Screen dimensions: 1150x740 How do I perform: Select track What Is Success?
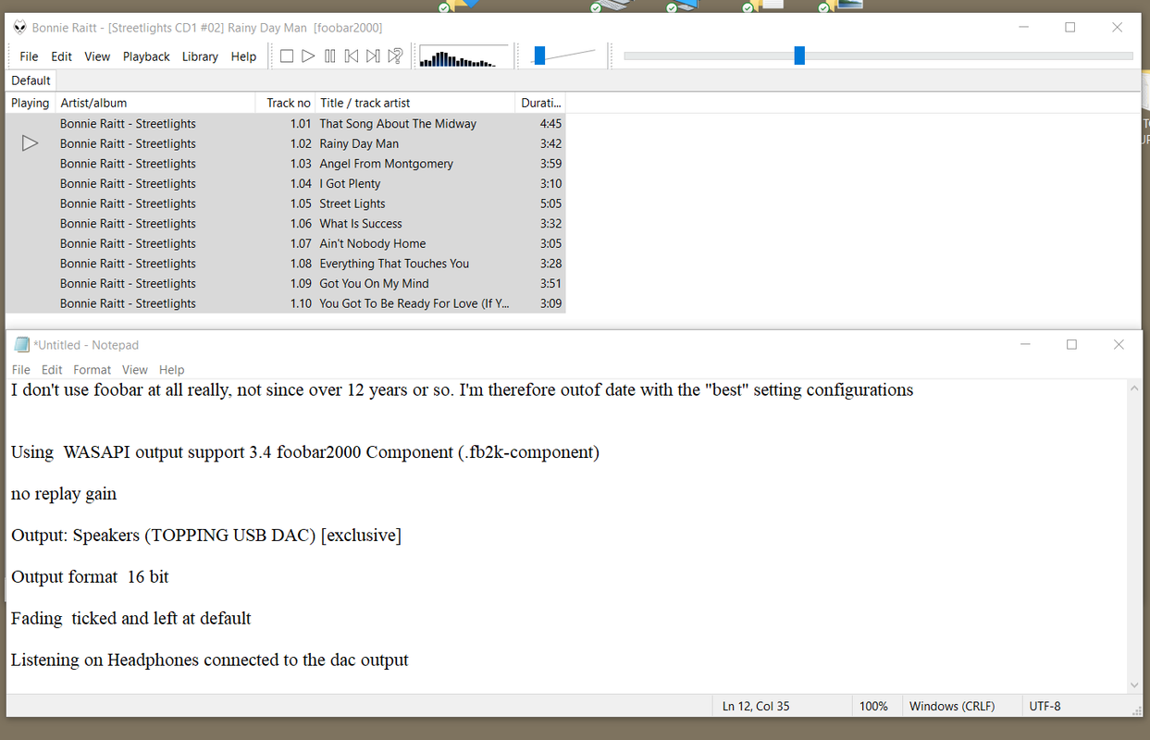click(x=286, y=224)
